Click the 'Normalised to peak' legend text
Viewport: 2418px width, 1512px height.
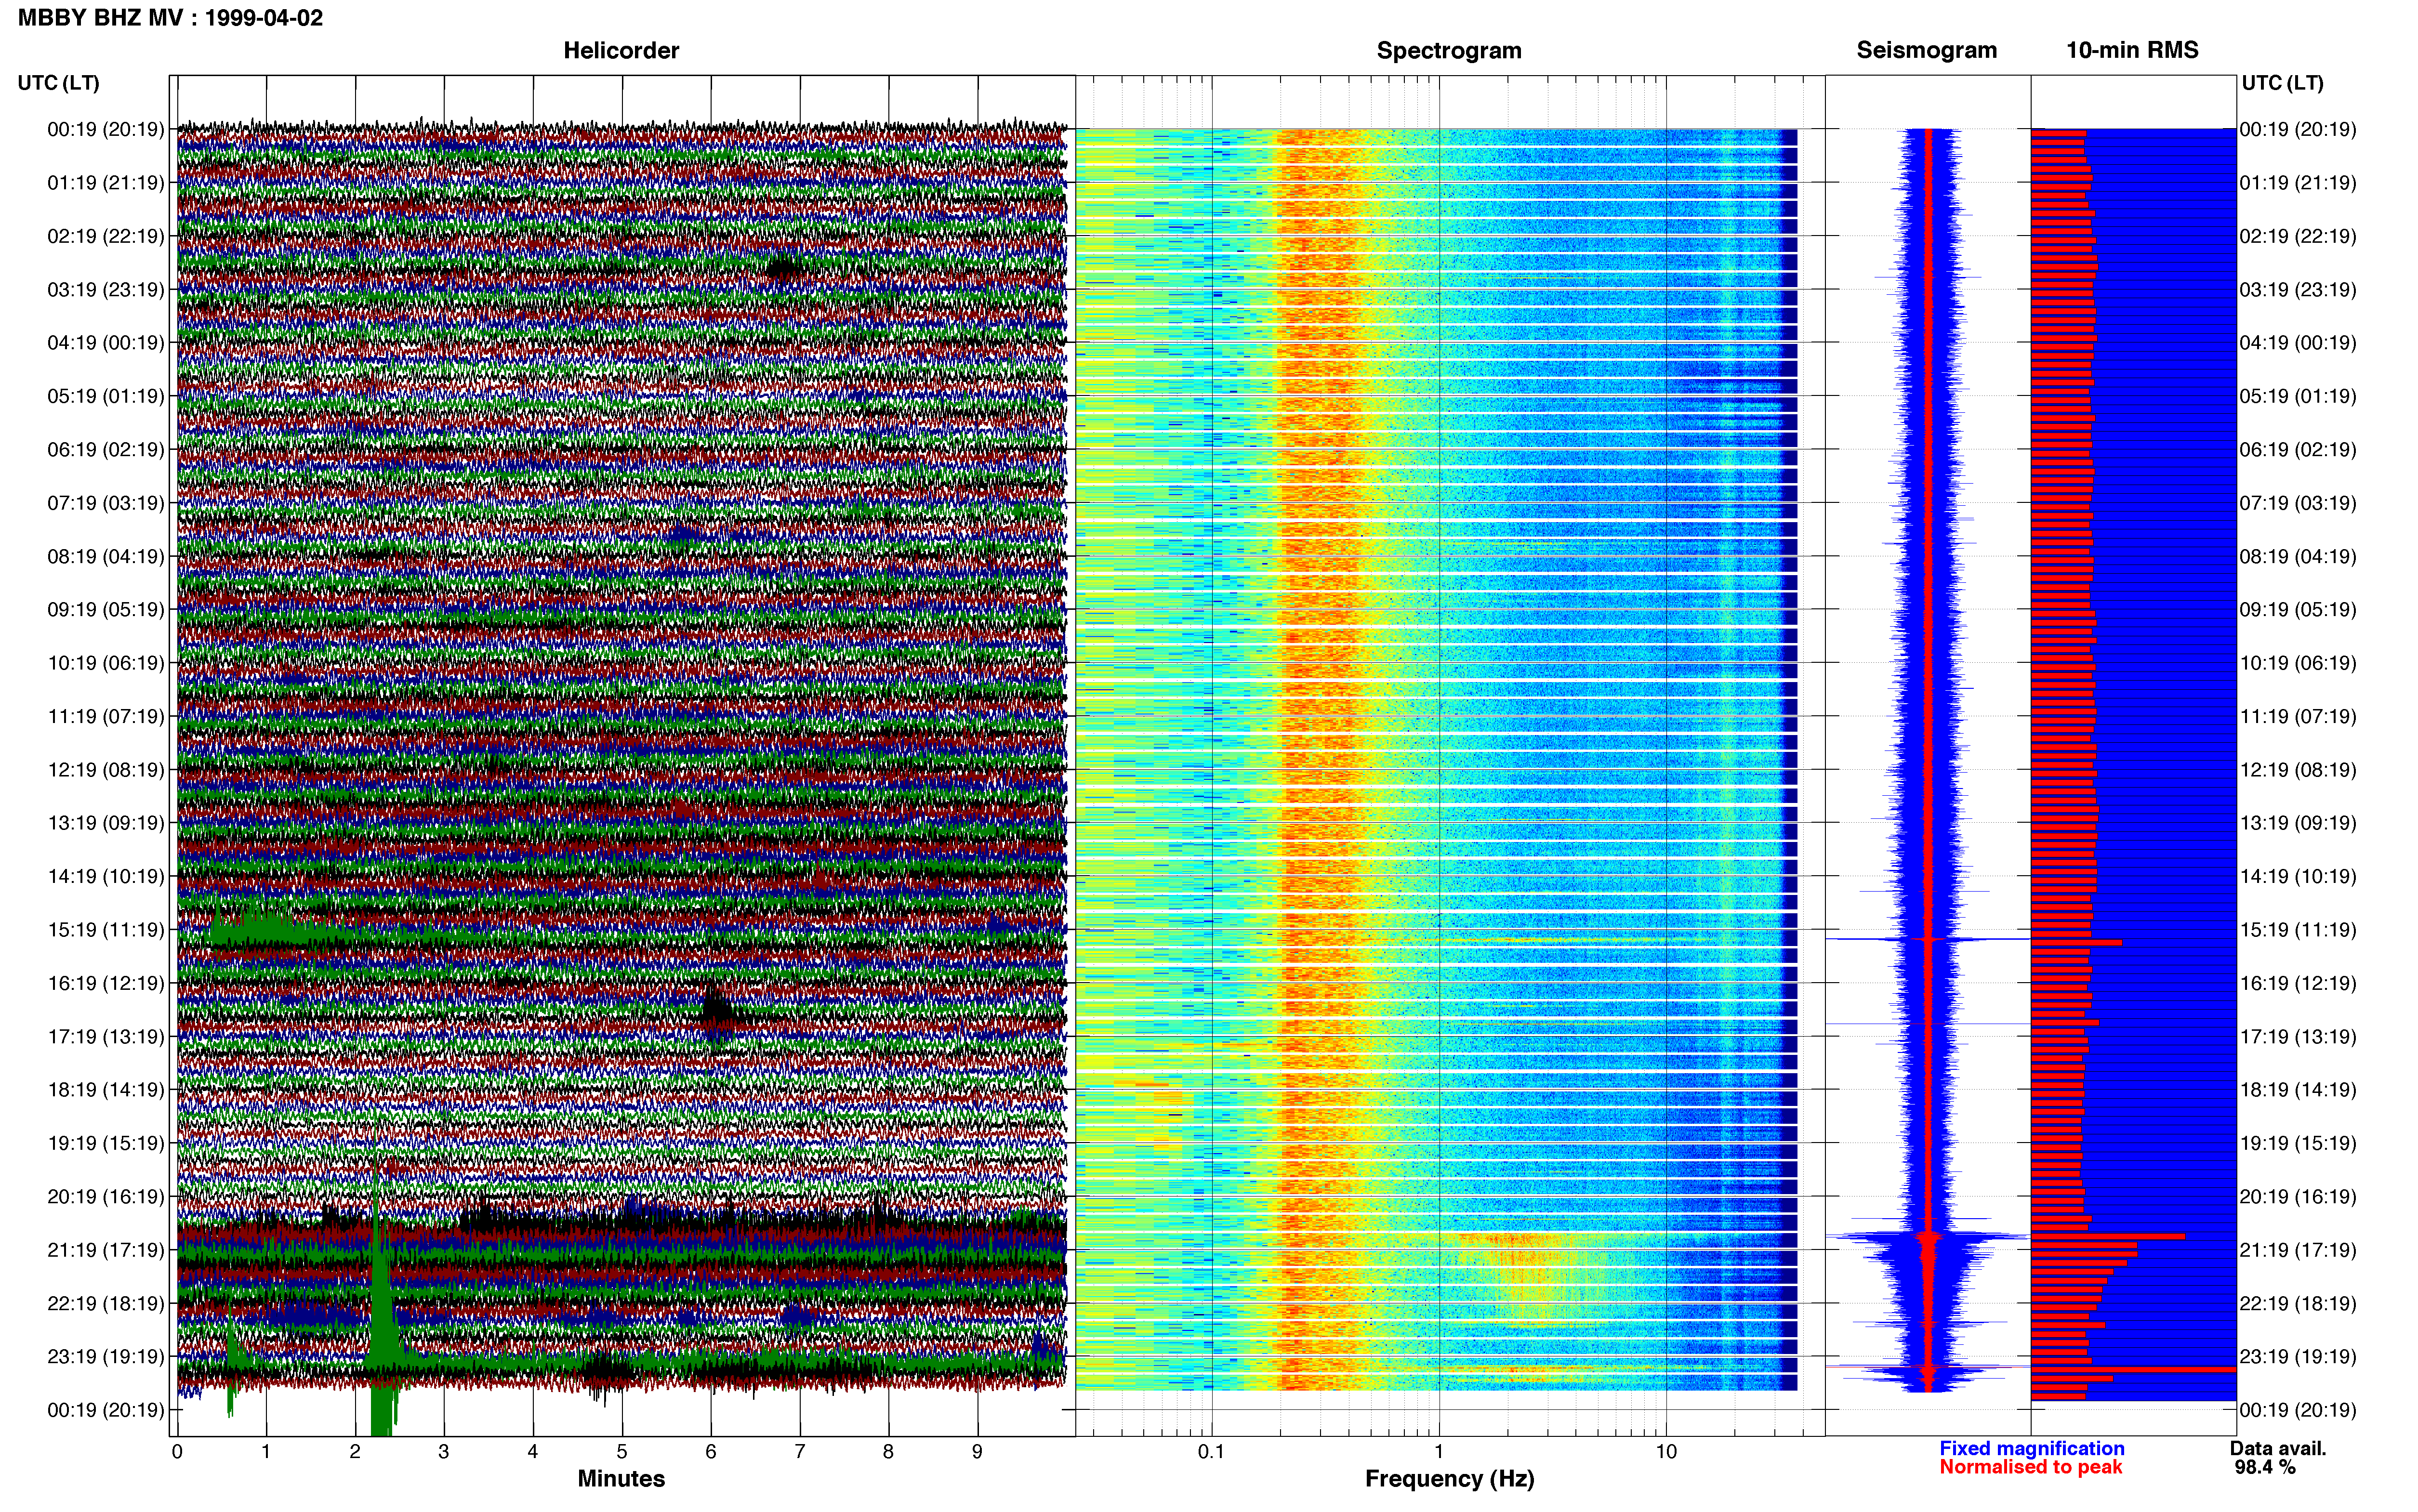[x=2030, y=1467]
